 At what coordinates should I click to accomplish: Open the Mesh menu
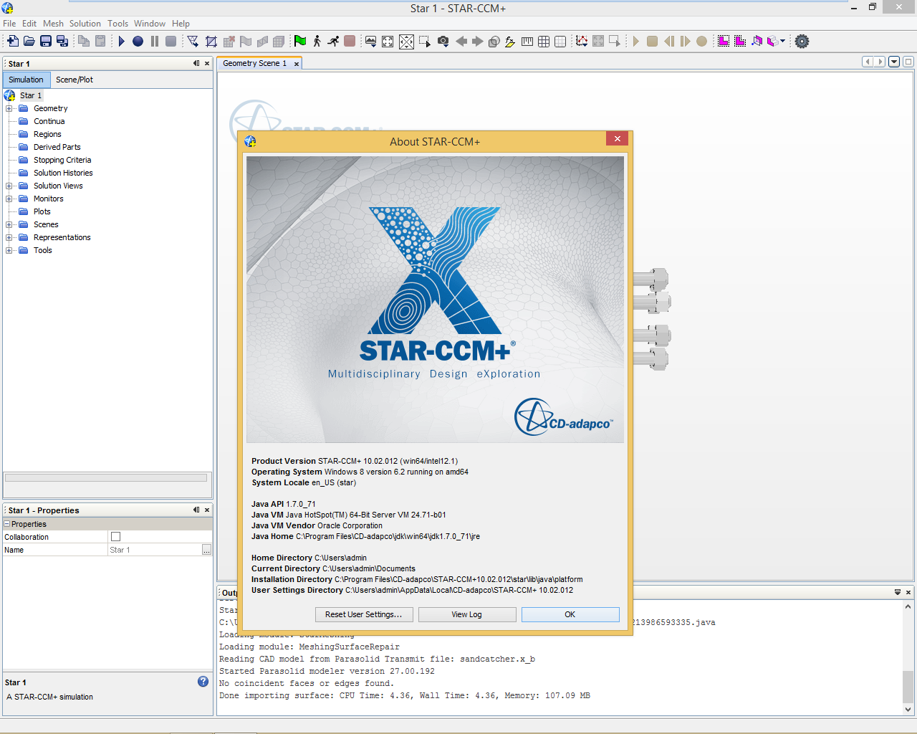pyautogui.click(x=53, y=24)
